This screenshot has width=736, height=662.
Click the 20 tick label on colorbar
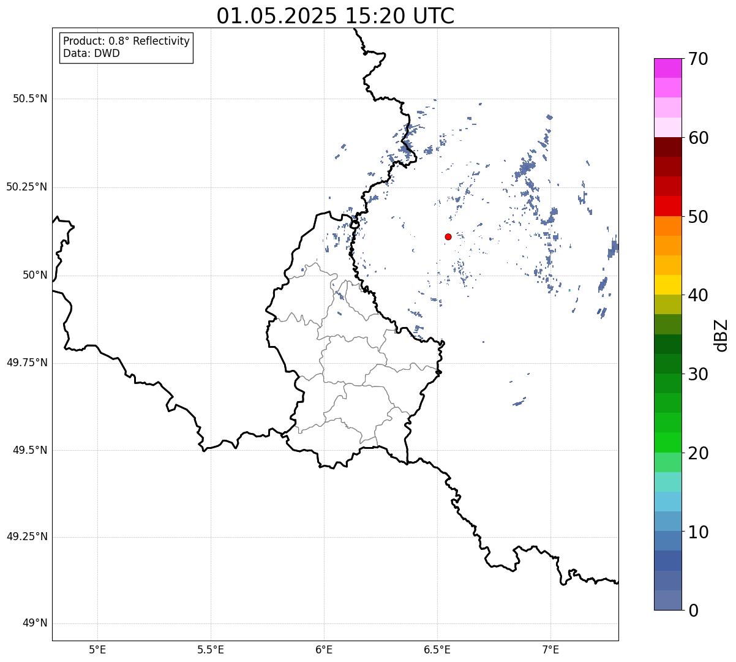tap(697, 453)
